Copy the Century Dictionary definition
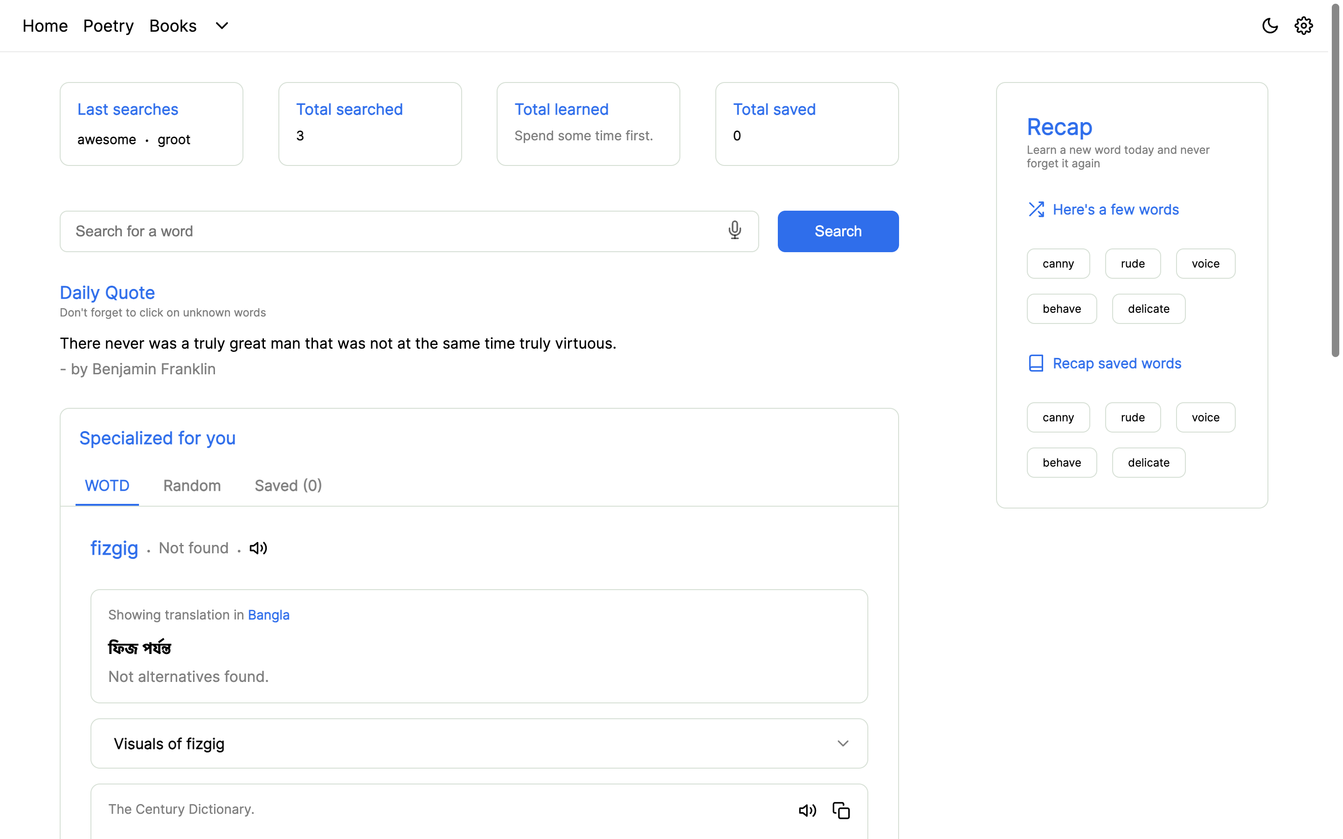Screen dimensions: 1343x839 pos(841,810)
